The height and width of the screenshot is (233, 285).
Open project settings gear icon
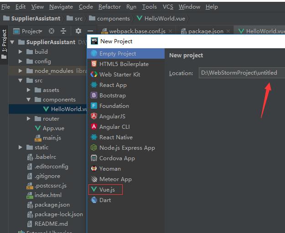tap(78, 31)
